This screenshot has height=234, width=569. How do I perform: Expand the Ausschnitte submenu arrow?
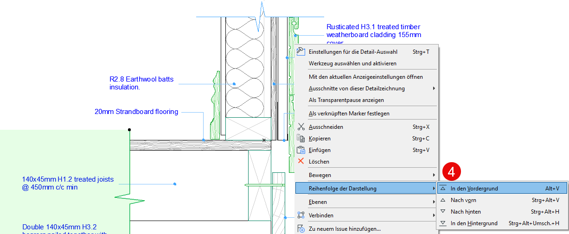434,88
